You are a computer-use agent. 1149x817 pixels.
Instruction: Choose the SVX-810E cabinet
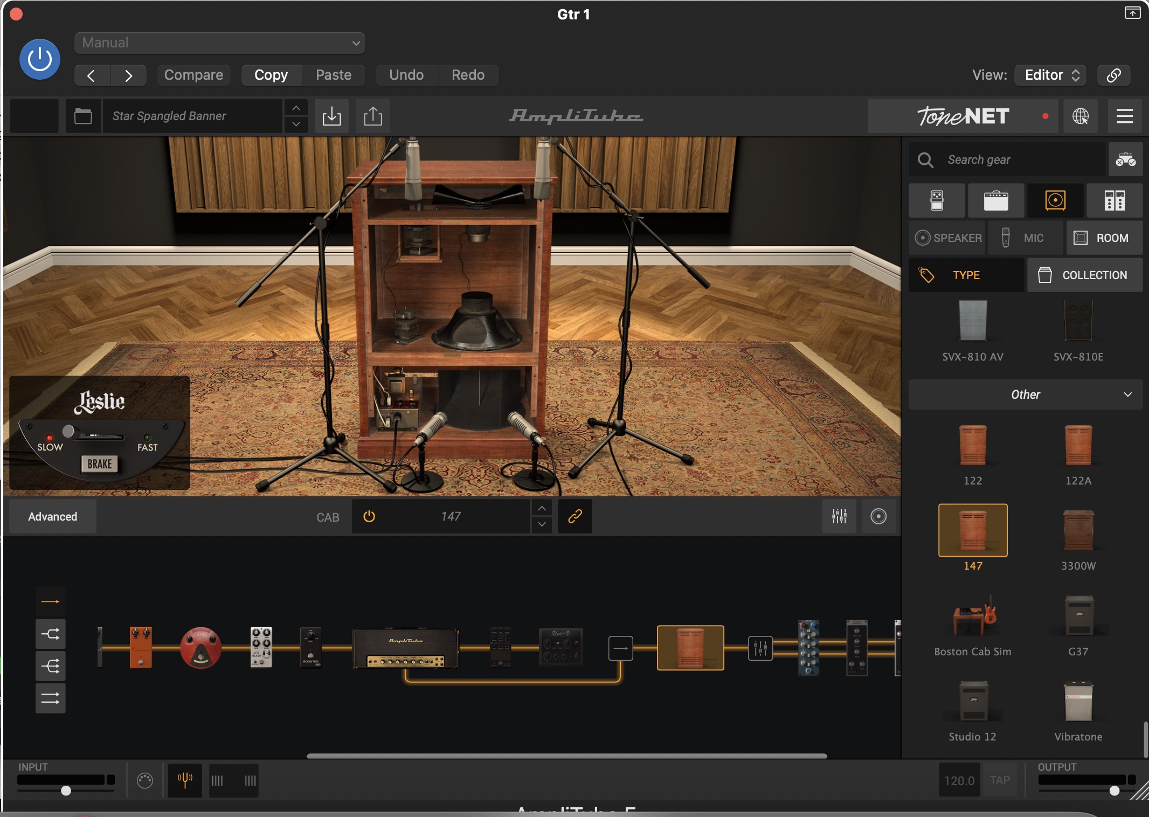1078,330
